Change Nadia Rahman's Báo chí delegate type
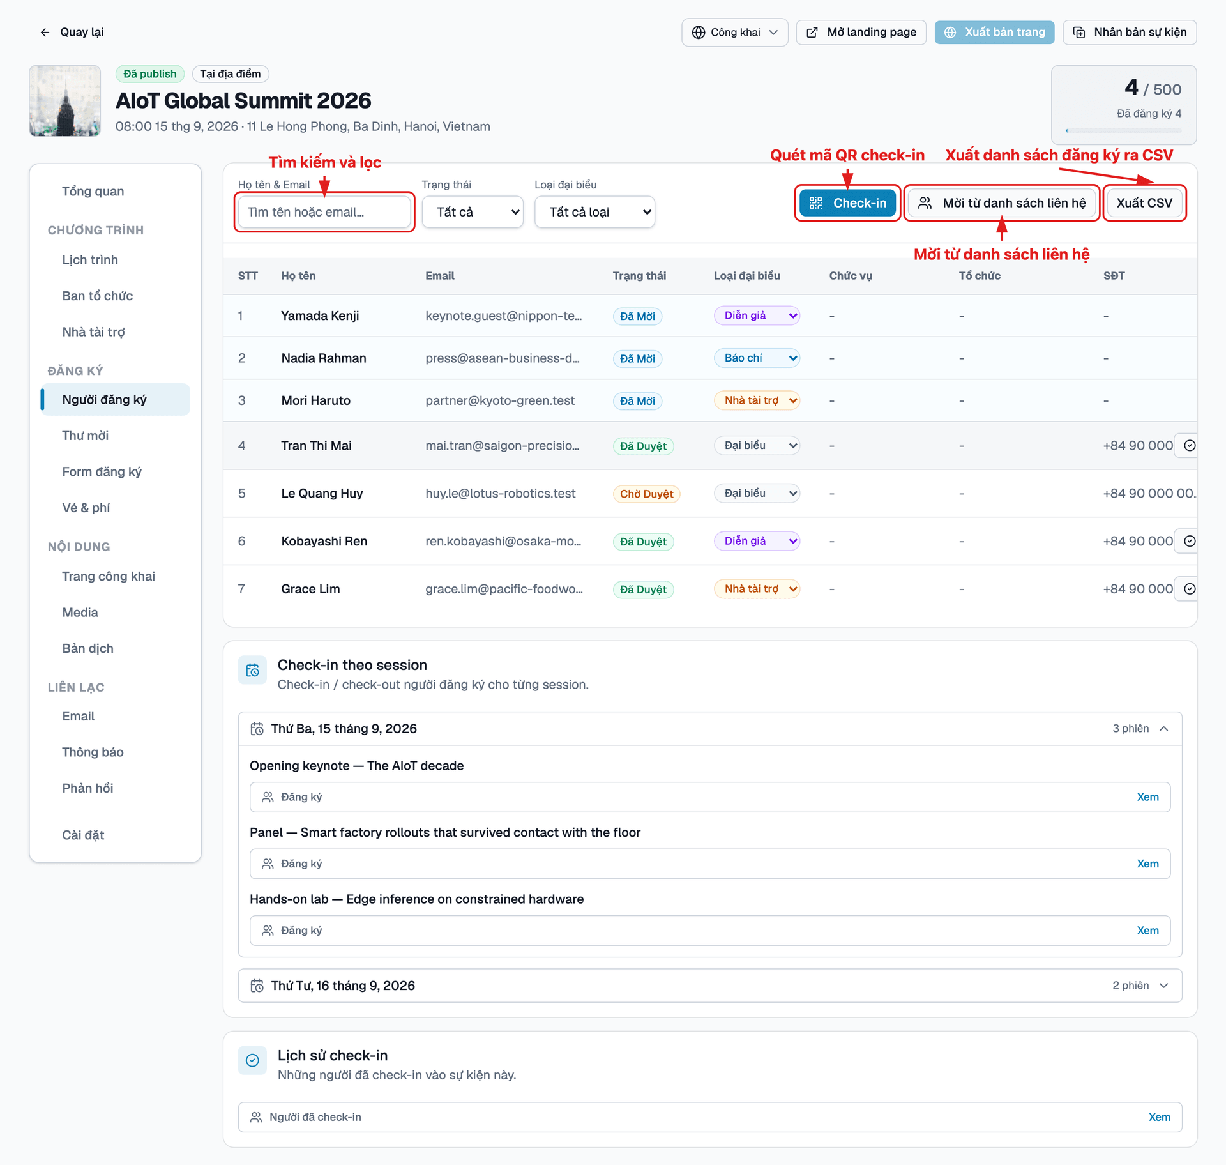This screenshot has height=1165, width=1226. click(x=757, y=358)
